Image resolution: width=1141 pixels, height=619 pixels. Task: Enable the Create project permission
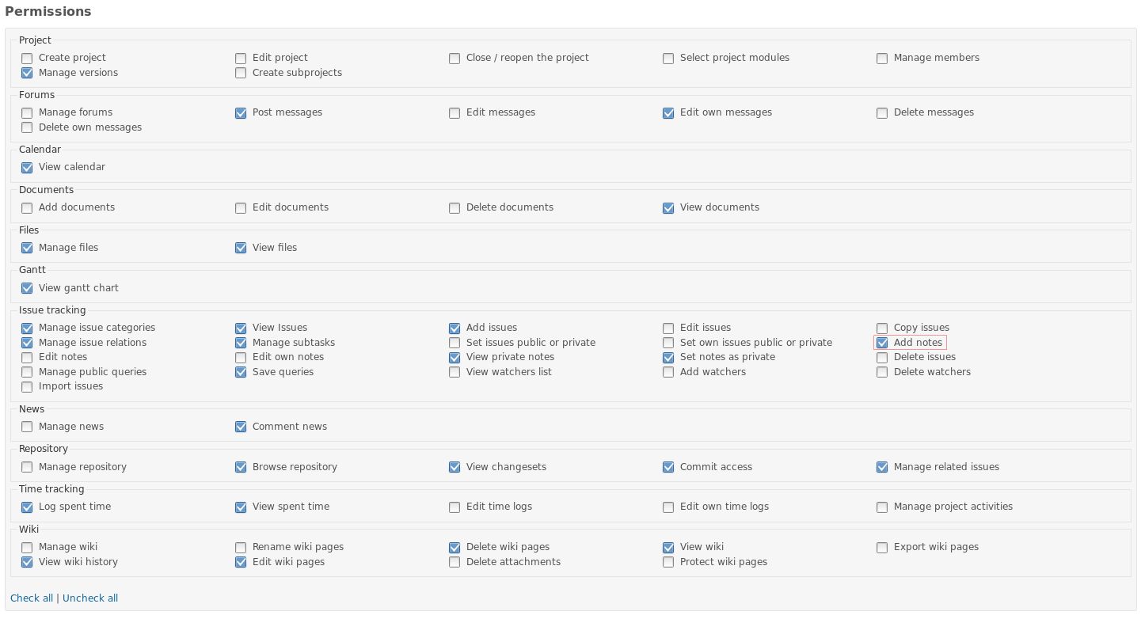coord(27,59)
